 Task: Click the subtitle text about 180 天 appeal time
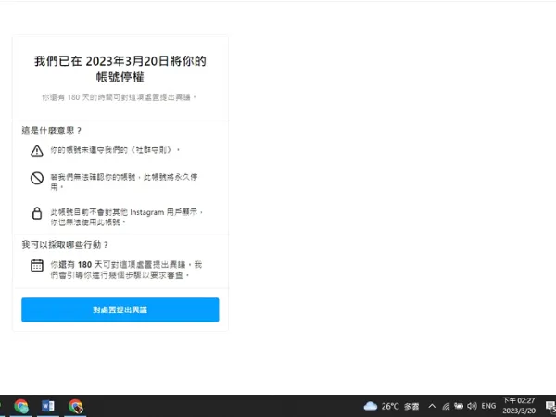click(x=119, y=97)
